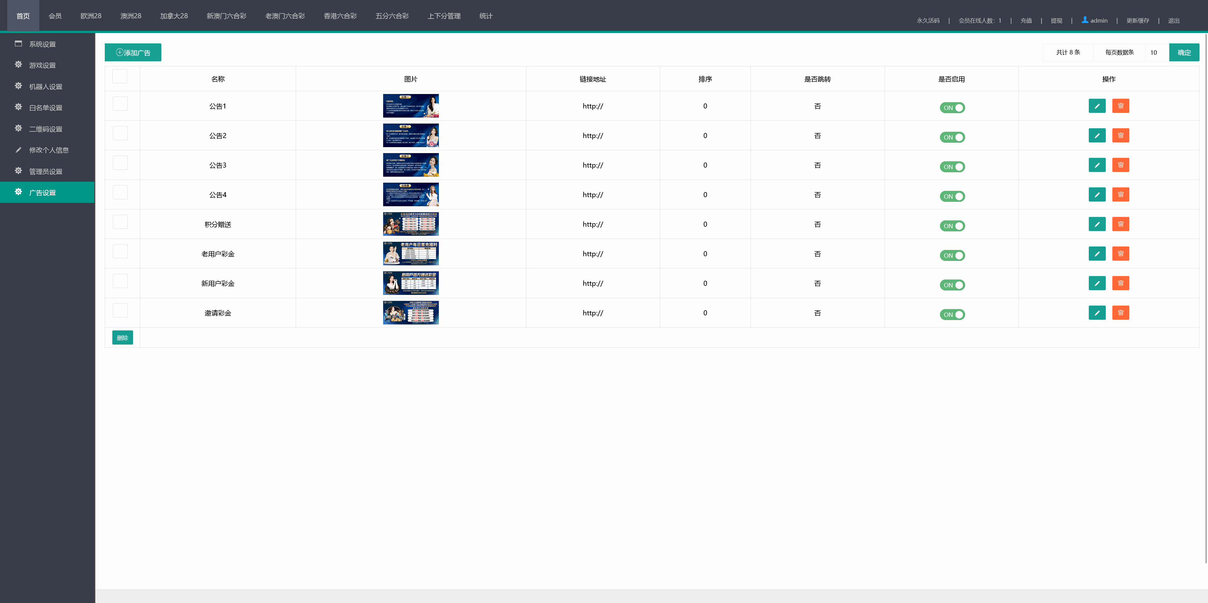1208x603 pixels.
Task: Switch to the 会员 top menu
Action: tap(55, 16)
